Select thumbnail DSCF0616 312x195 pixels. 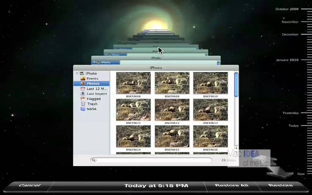210,136
